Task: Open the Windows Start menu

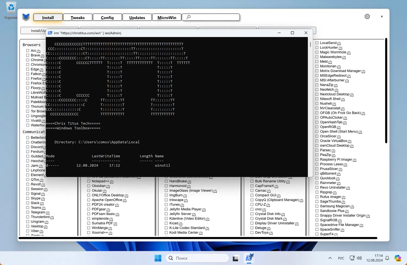Action: coord(158,258)
